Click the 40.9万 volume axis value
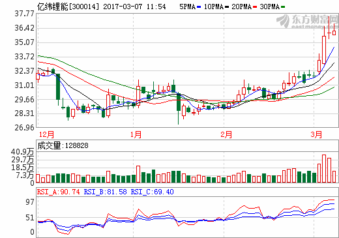Screen dimensions: 339x238 click(23, 152)
